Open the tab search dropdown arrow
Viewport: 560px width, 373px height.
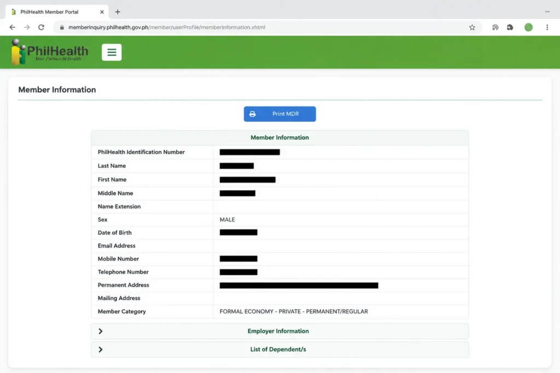click(x=547, y=12)
